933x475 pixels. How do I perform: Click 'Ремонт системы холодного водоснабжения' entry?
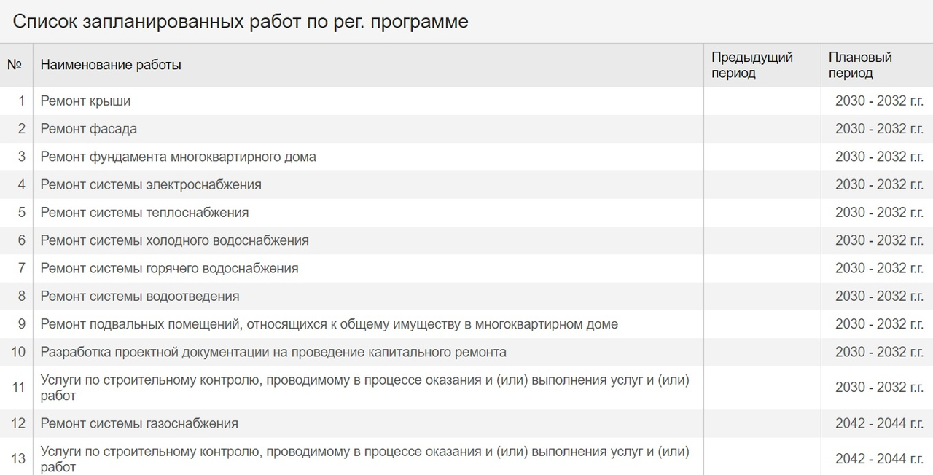coord(174,240)
